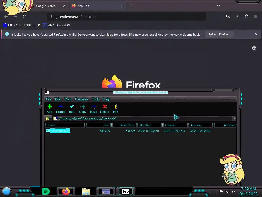This screenshot has height=197, width=262.
Task: Reload the current page
Action: 25,17
